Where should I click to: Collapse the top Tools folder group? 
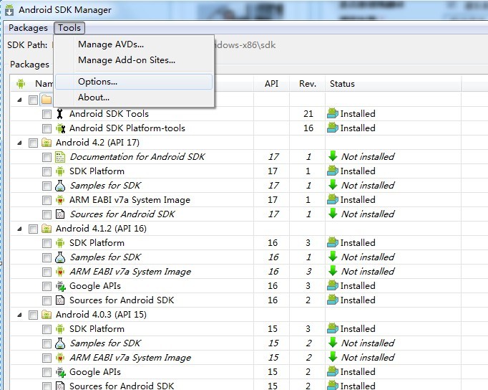[x=19, y=100]
